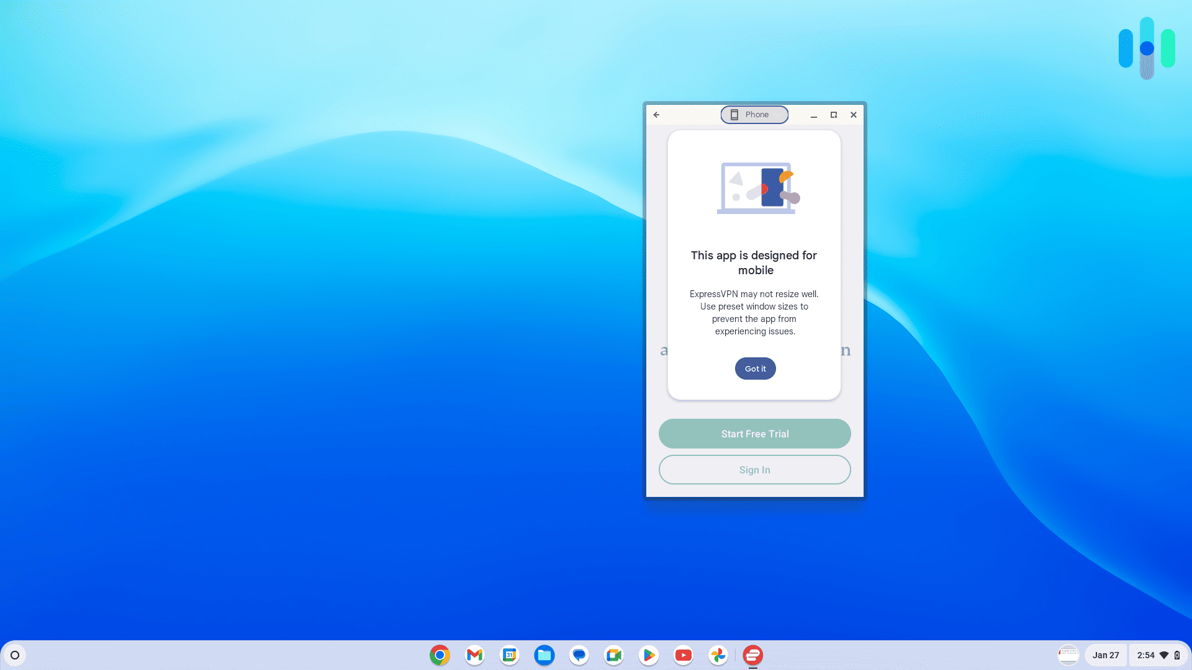The image size is (1192, 670).
Task: Open ExpressVPN from the shelf
Action: point(752,654)
